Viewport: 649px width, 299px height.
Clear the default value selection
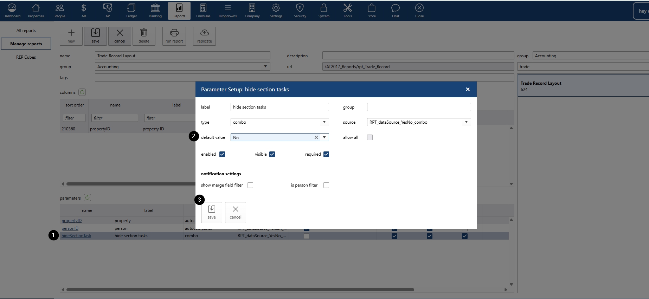(x=316, y=137)
